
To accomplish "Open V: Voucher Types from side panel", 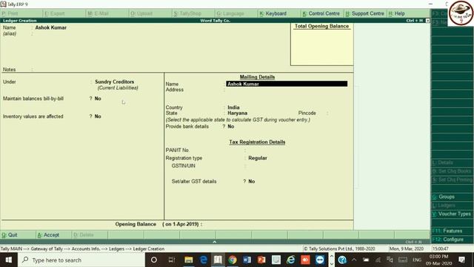I will click(453, 214).
